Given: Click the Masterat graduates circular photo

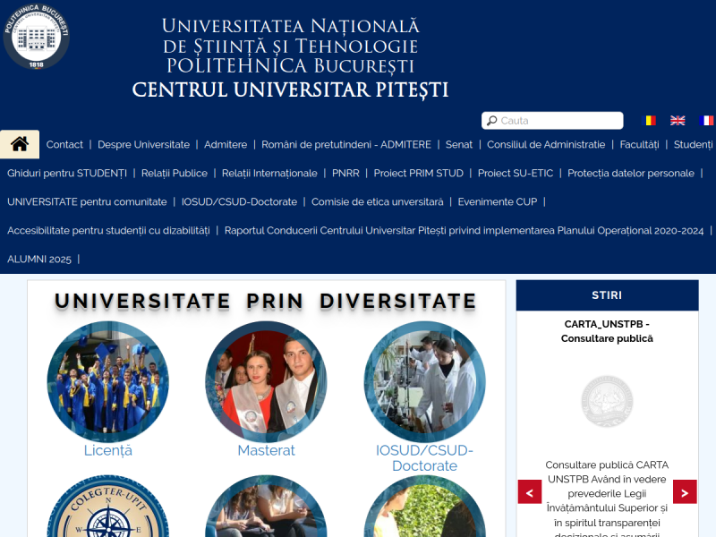Looking at the screenshot, I should [266, 381].
